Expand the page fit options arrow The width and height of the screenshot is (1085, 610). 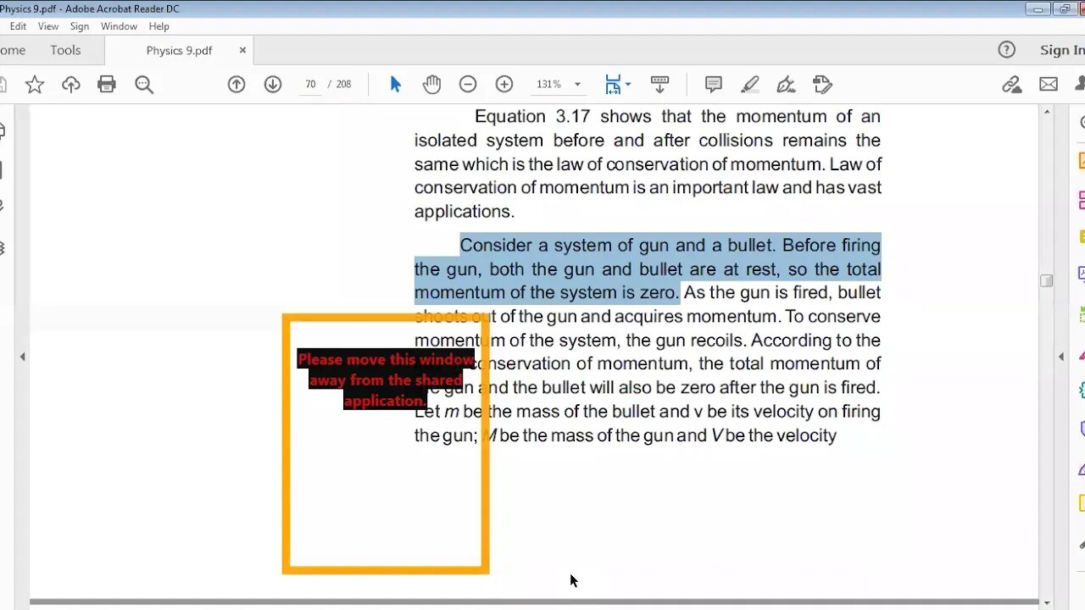[628, 84]
